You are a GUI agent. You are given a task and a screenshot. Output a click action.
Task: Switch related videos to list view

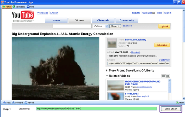pos(164,76)
